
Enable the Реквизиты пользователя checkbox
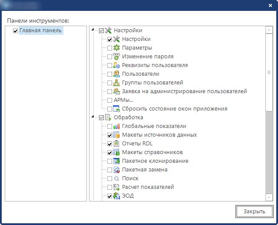click(109, 65)
